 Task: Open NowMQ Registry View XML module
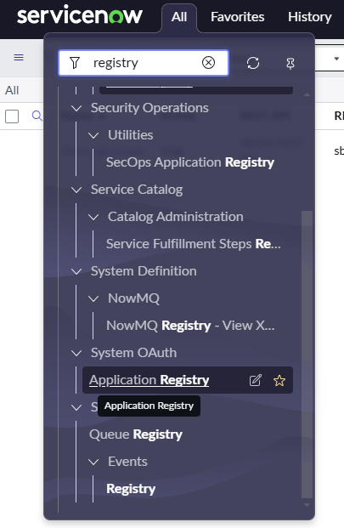190,326
